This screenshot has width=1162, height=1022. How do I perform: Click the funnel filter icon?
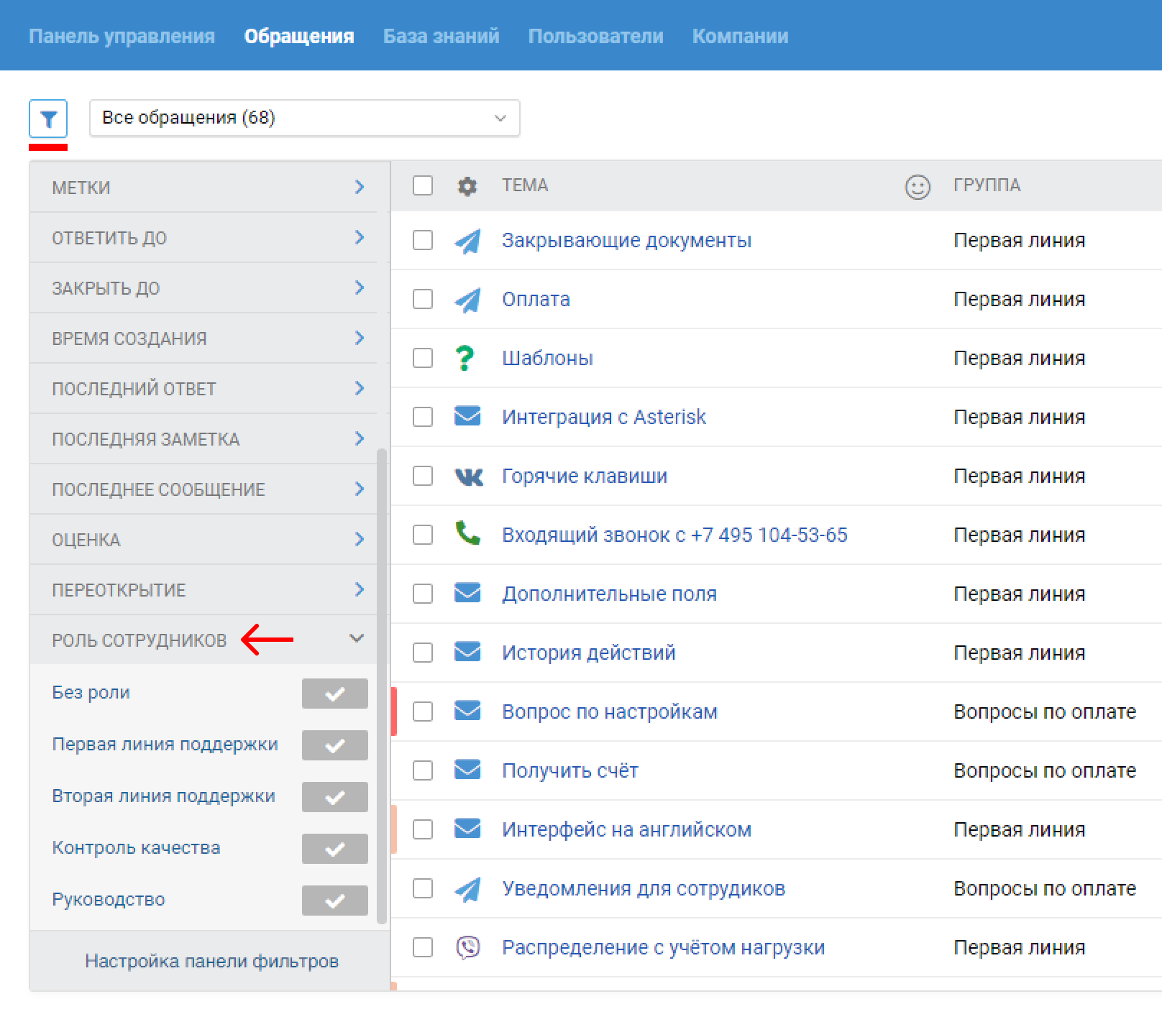pyautogui.click(x=48, y=119)
